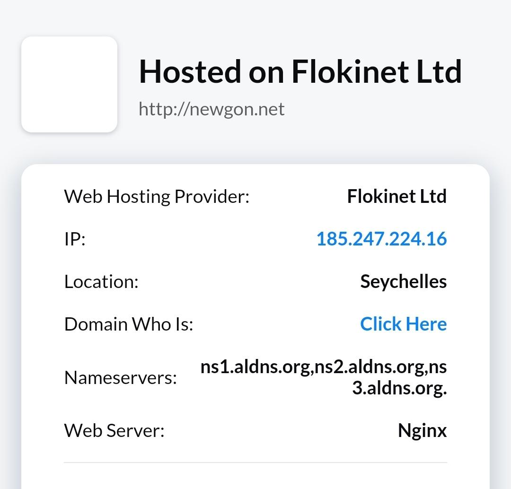Screen dimensions: 511x489
Task: Select the Seychelles location value
Action: coord(403,281)
